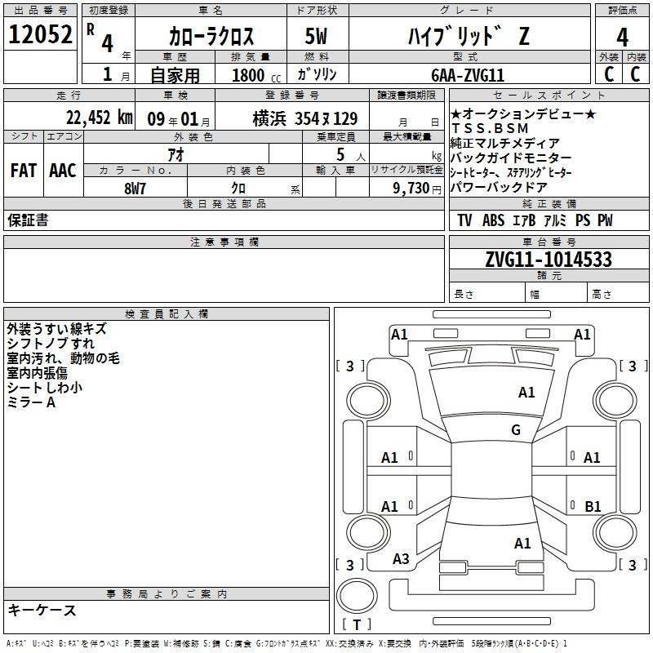653x653 pixels.
Task: Click the shift type FAT
Action: [24, 171]
